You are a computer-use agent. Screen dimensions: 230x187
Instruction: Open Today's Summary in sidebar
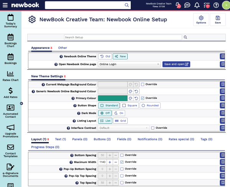pos(11,21)
